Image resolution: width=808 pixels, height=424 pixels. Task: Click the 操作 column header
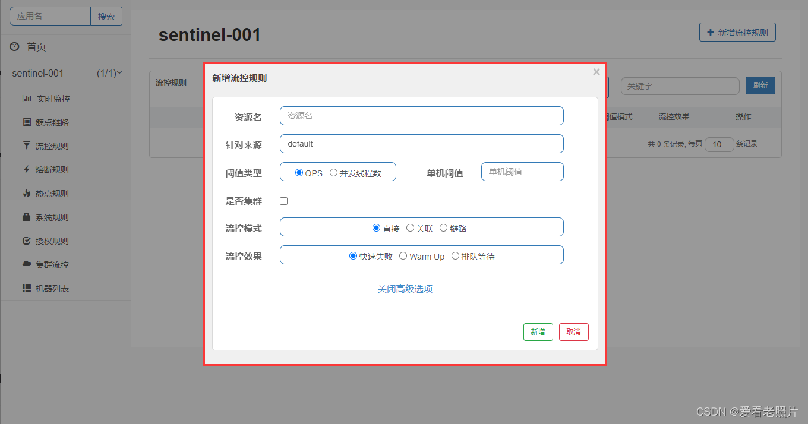pyautogui.click(x=743, y=117)
